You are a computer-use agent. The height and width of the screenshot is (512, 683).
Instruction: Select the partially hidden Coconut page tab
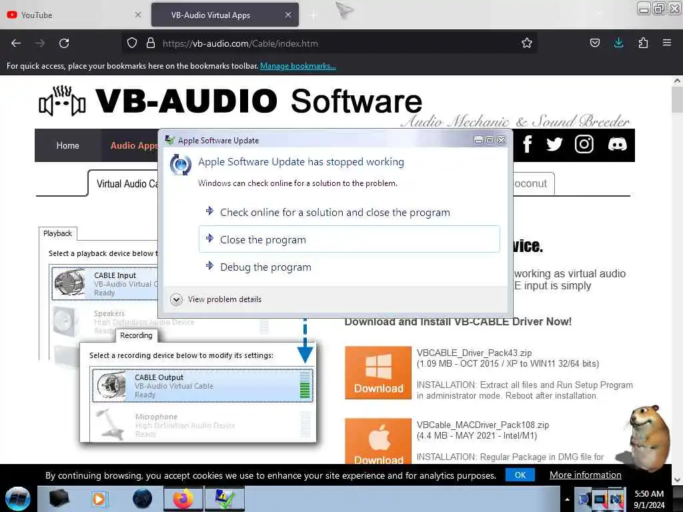pyautogui.click(x=533, y=184)
